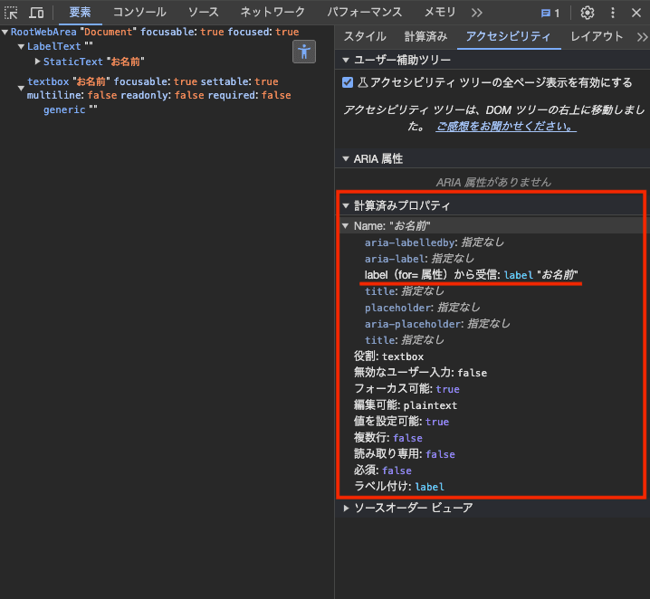Open DevTools settings gear
Image resolution: width=650 pixels, height=599 pixels.
[x=588, y=13]
